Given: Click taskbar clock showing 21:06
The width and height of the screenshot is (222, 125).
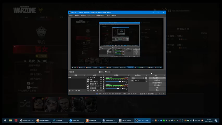Looking at the screenshot, I should pyautogui.click(x=209, y=121).
